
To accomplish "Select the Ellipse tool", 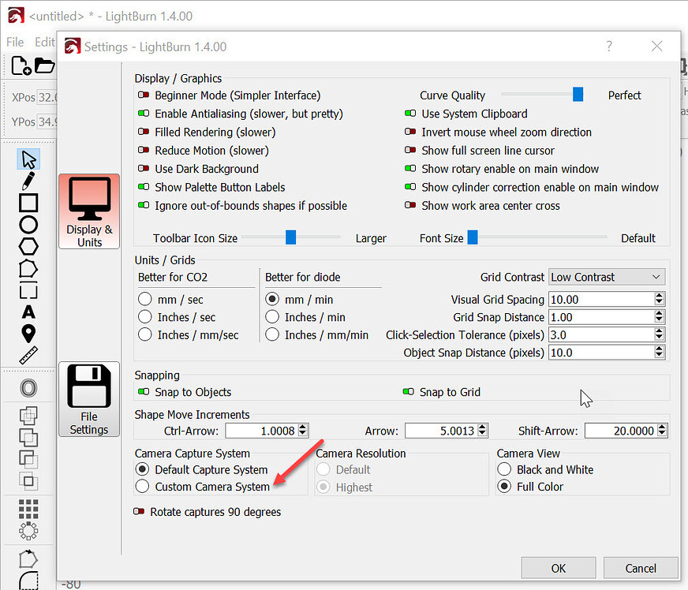I will click(28, 225).
